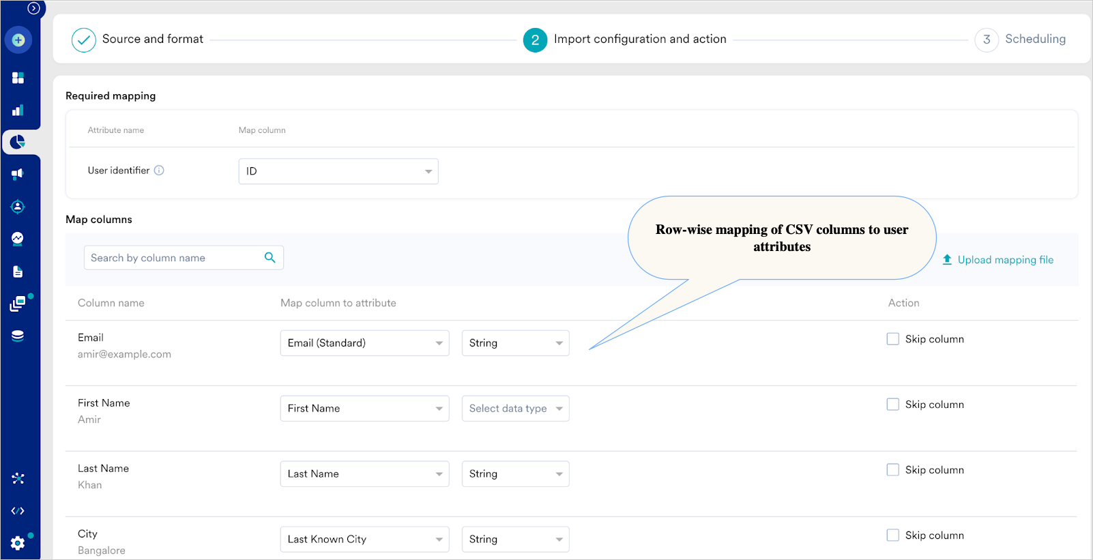1093x560 pixels.
Task: Expand the Email (Standard) attribute dropdown
Action: pos(364,343)
